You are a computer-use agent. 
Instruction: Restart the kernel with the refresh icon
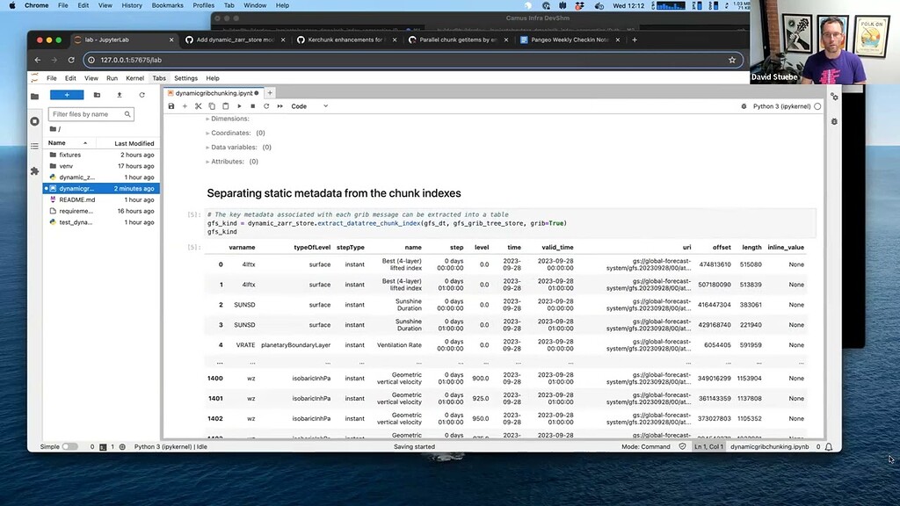pos(265,106)
